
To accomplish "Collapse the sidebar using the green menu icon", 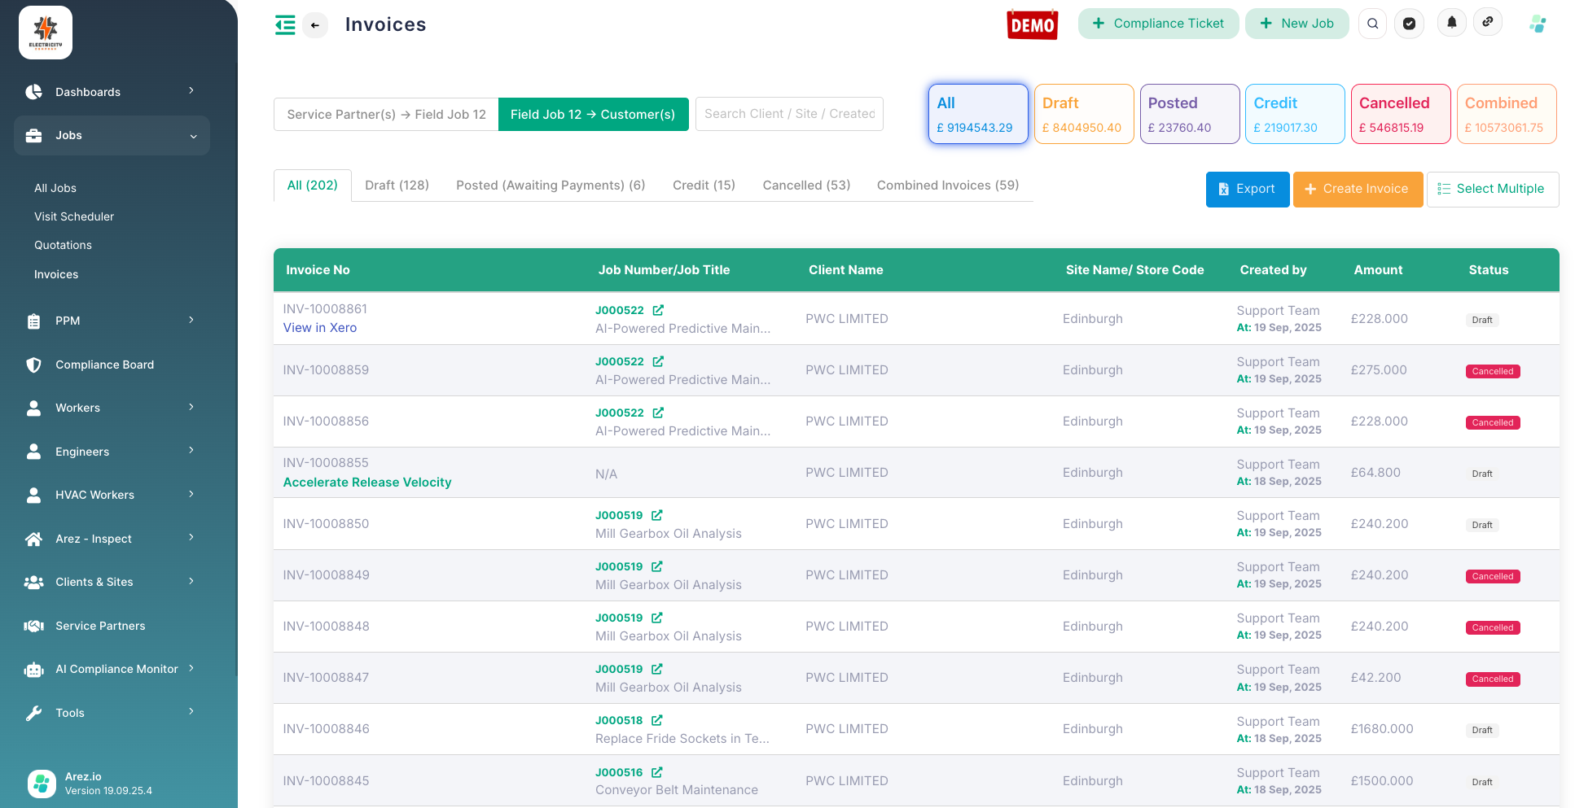I will pos(284,25).
